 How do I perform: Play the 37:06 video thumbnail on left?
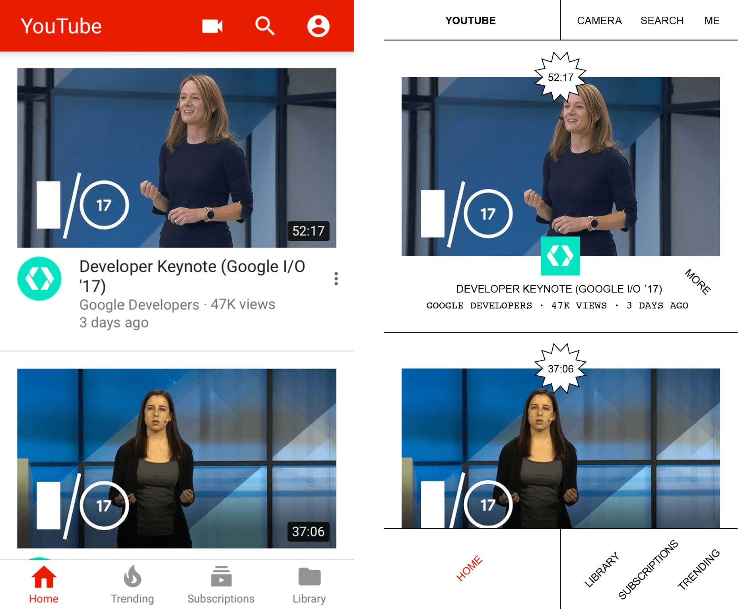click(177, 458)
